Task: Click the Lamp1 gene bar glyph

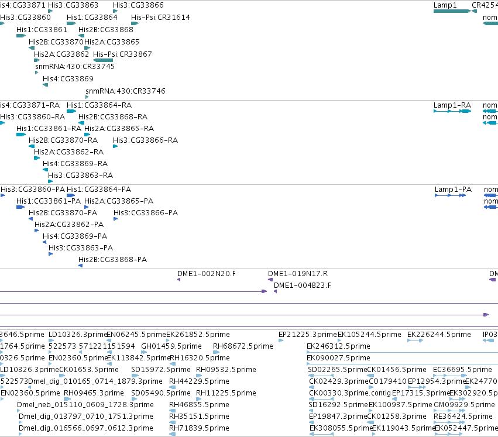Action: click(x=452, y=11)
